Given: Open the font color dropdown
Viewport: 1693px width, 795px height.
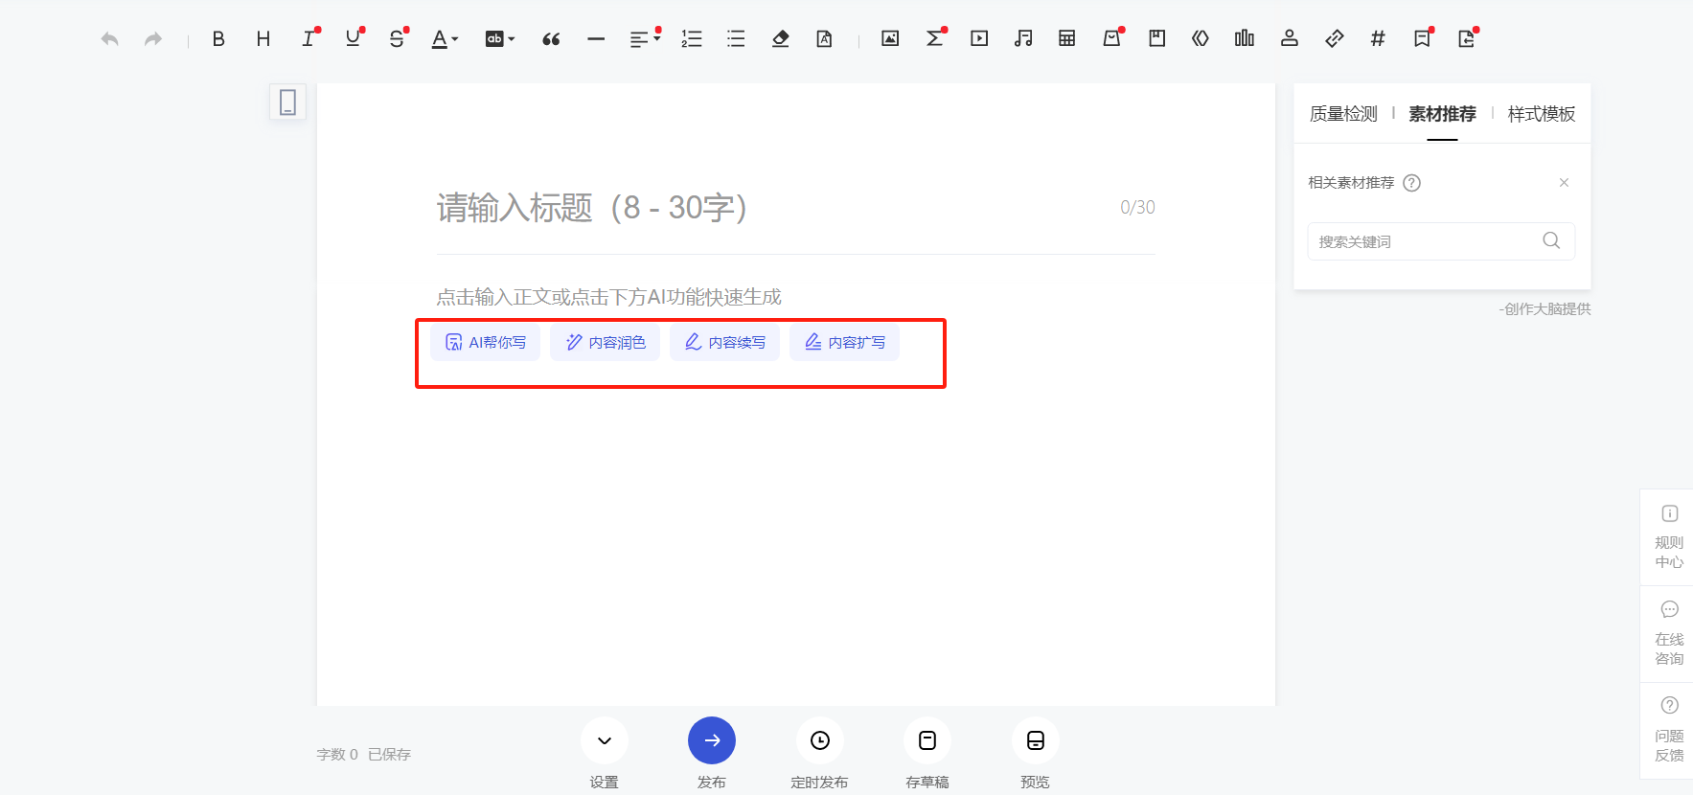Looking at the screenshot, I should coord(444,39).
